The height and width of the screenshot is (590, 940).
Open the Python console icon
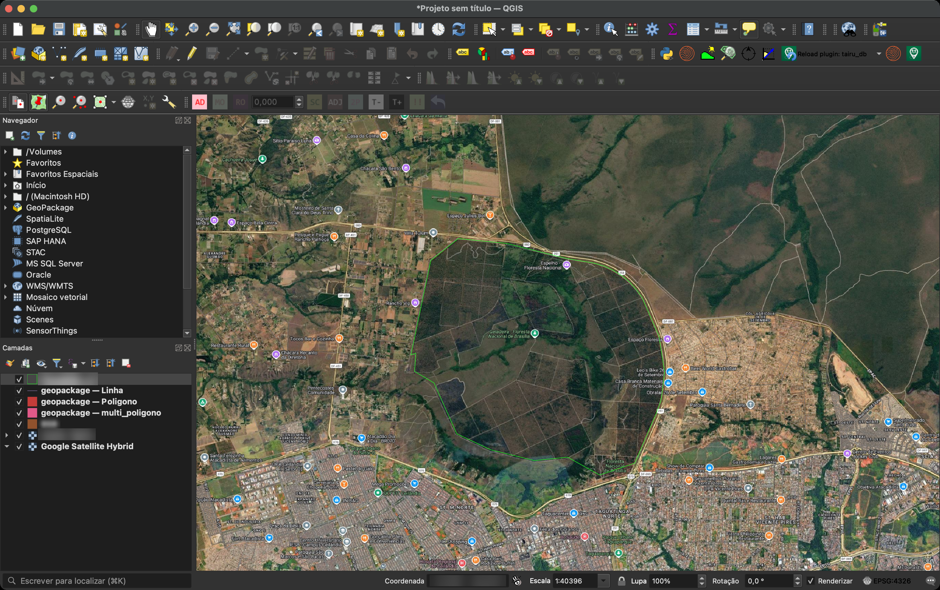click(666, 53)
